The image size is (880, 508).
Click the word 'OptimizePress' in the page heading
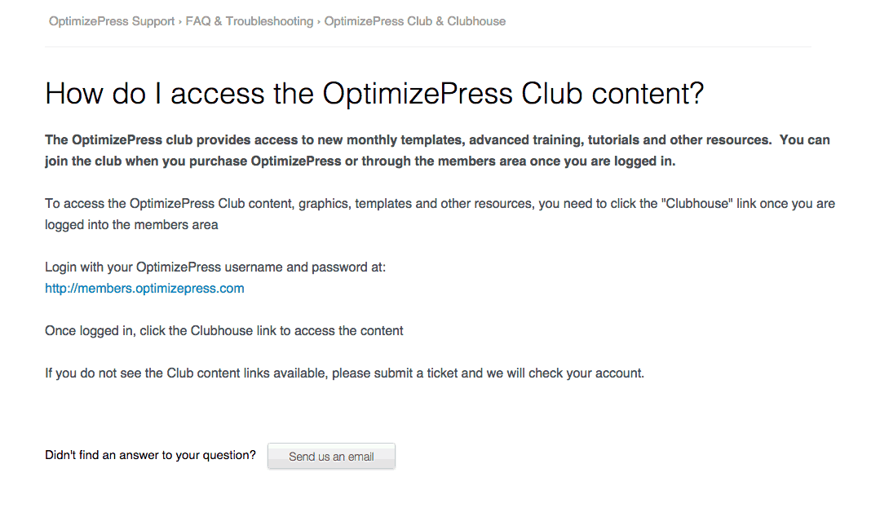(417, 94)
